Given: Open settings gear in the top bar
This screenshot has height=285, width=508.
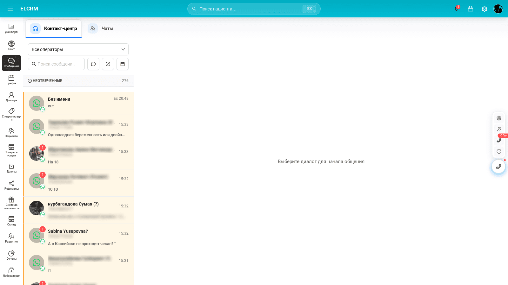Looking at the screenshot, I should [x=485, y=9].
